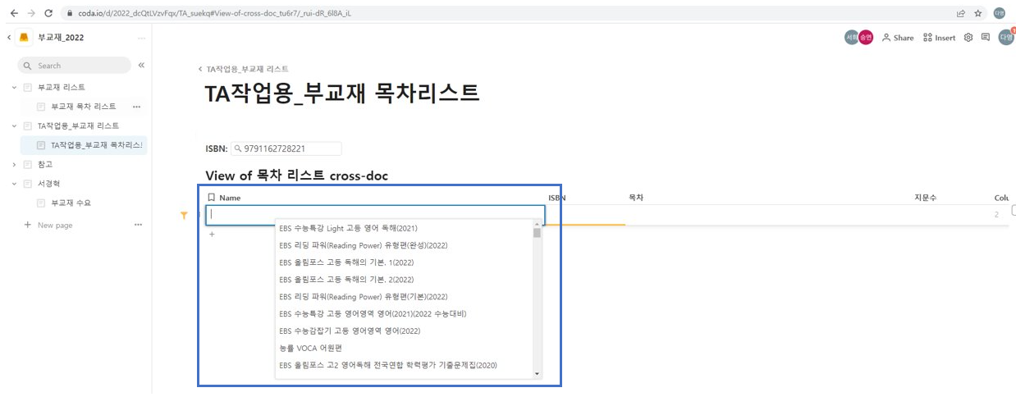
Task: Open the 부교재_2022 doc icon
Action: [25, 38]
